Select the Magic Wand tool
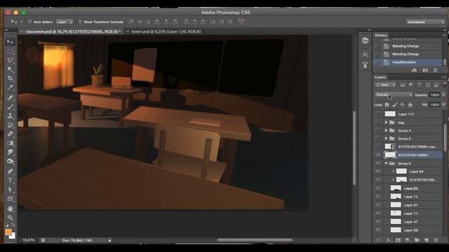Viewport: 449px width, 252px height. (10, 69)
